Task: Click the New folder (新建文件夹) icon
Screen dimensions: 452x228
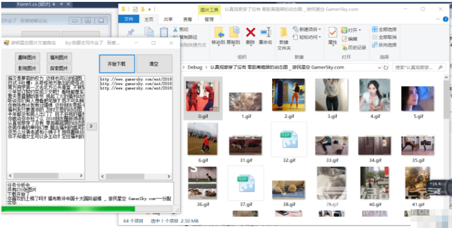Action: [283, 32]
